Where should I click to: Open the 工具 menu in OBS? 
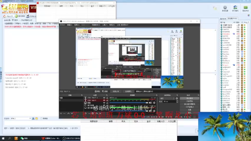(105, 25)
